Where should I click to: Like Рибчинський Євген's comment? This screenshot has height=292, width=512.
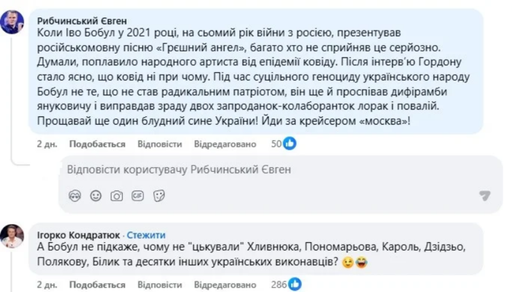(97, 144)
